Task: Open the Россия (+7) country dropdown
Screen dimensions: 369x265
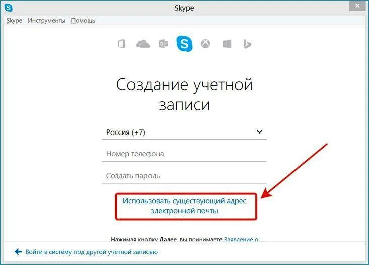Action: [184, 132]
